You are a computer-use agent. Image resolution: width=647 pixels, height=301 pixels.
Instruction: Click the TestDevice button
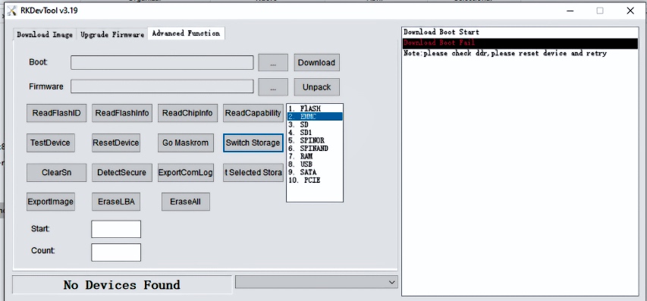[50, 143]
